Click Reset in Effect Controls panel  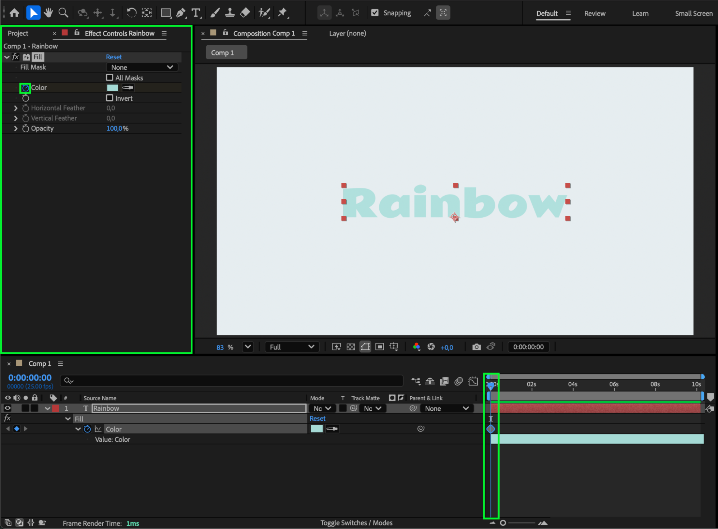point(114,57)
